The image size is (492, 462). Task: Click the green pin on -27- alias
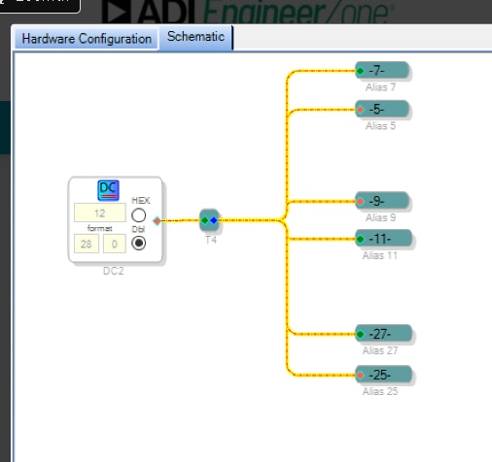(360, 334)
